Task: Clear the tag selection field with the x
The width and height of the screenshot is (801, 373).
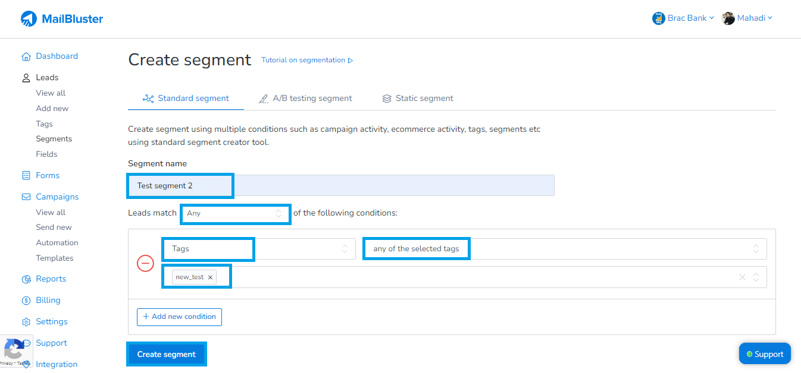Action: pos(742,277)
